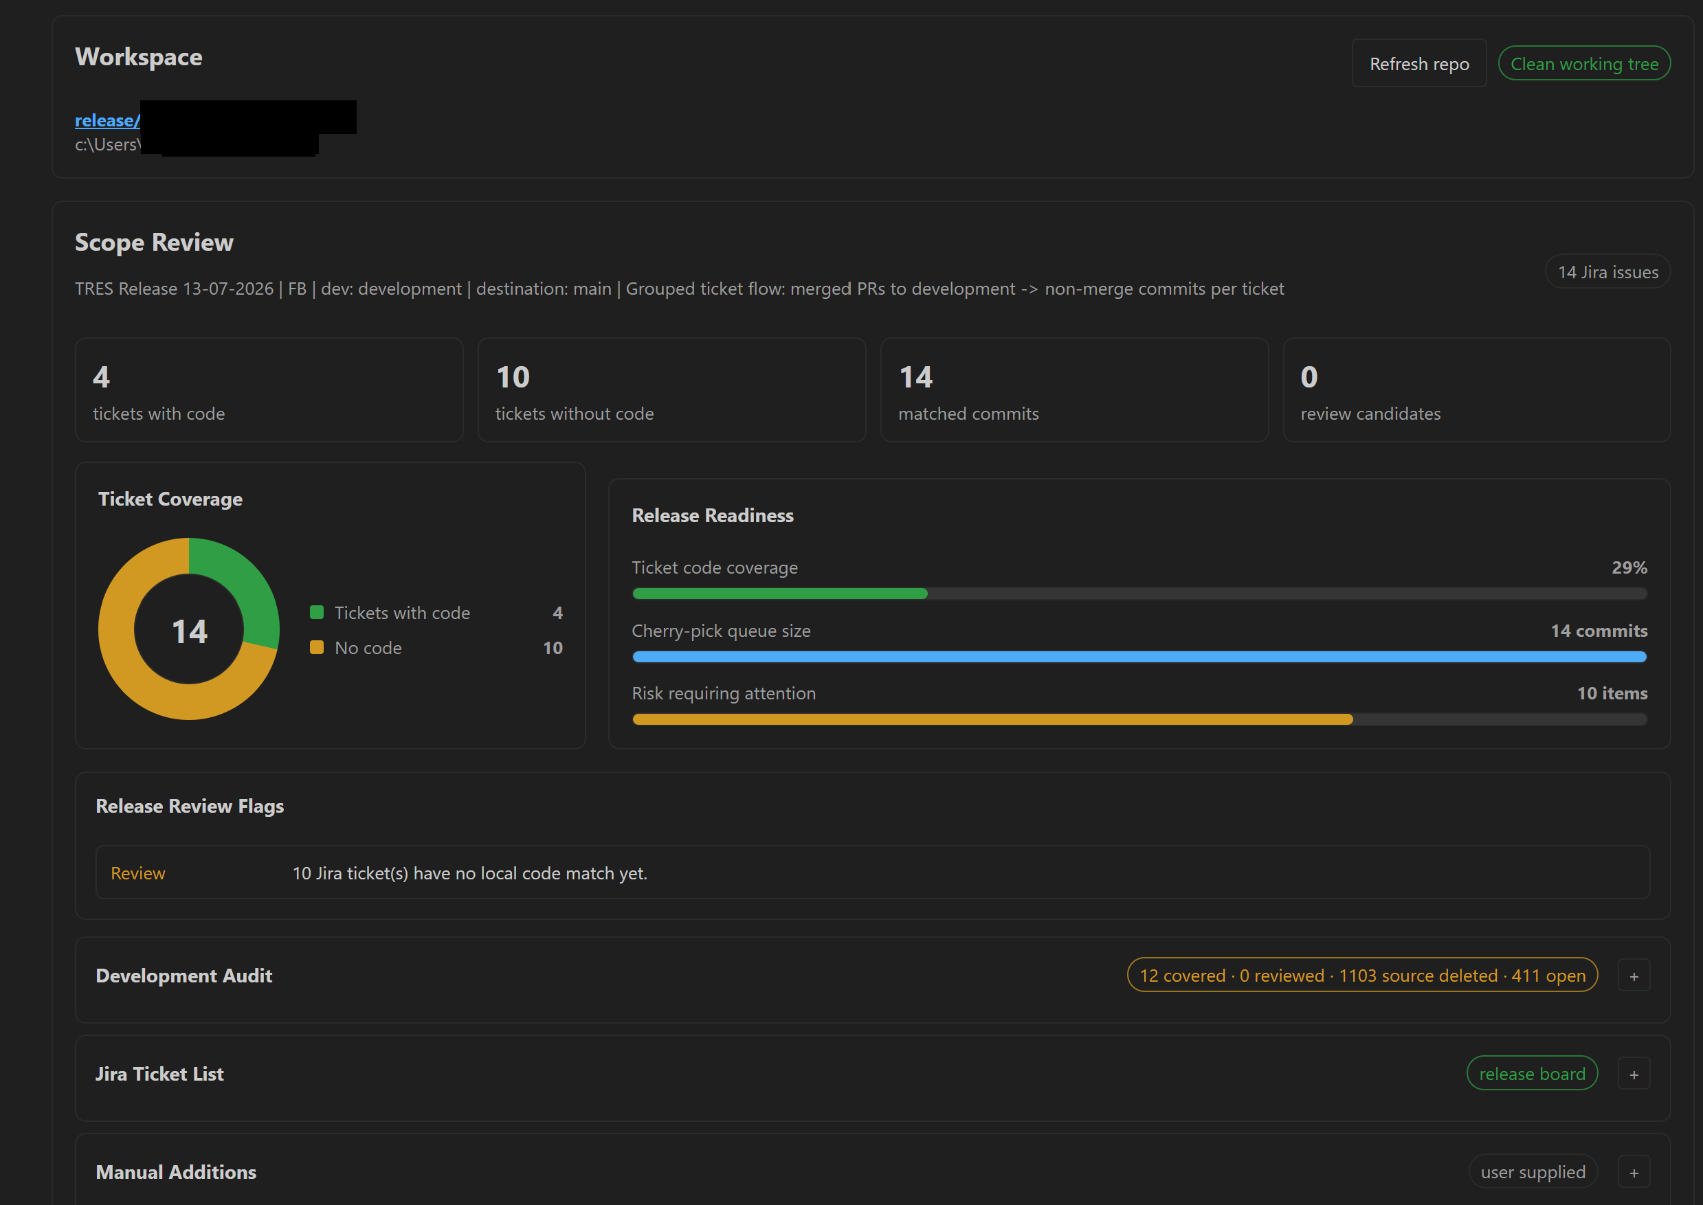Click the Release Review Flags title
The image size is (1703, 1205).
pyautogui.click(x=190, y=807)
